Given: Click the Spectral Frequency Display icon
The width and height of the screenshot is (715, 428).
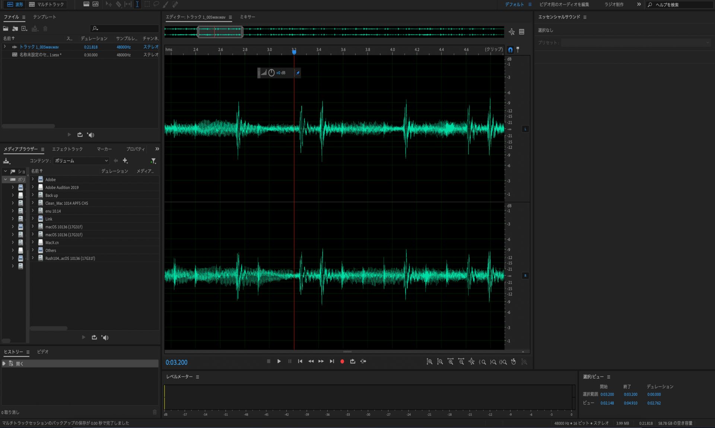Looking at the screenshot, I should [x=86, y=4].
